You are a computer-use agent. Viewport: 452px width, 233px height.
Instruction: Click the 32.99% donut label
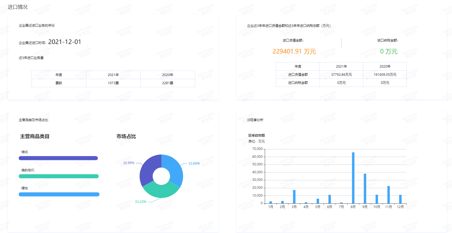tap(129, 163)
